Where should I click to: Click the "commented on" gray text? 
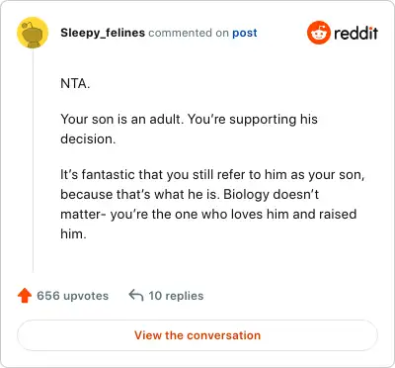189,33
